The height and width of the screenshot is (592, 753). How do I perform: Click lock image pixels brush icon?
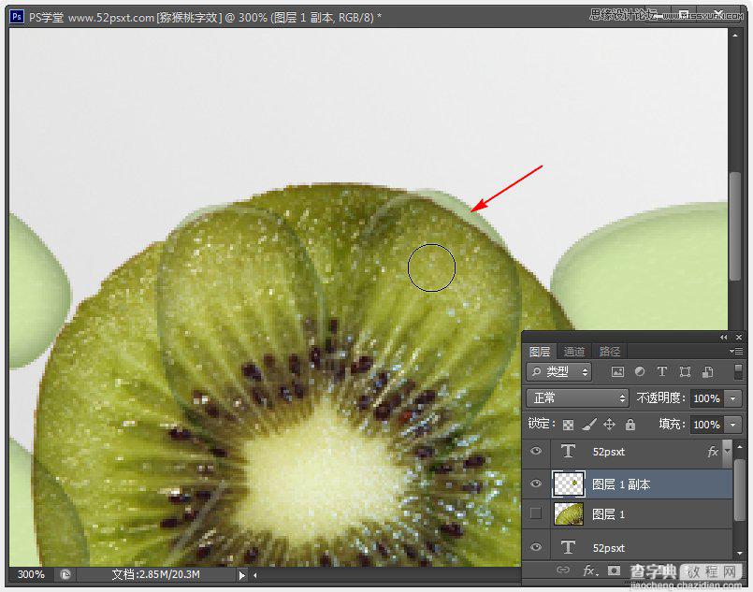coord(589,425)
